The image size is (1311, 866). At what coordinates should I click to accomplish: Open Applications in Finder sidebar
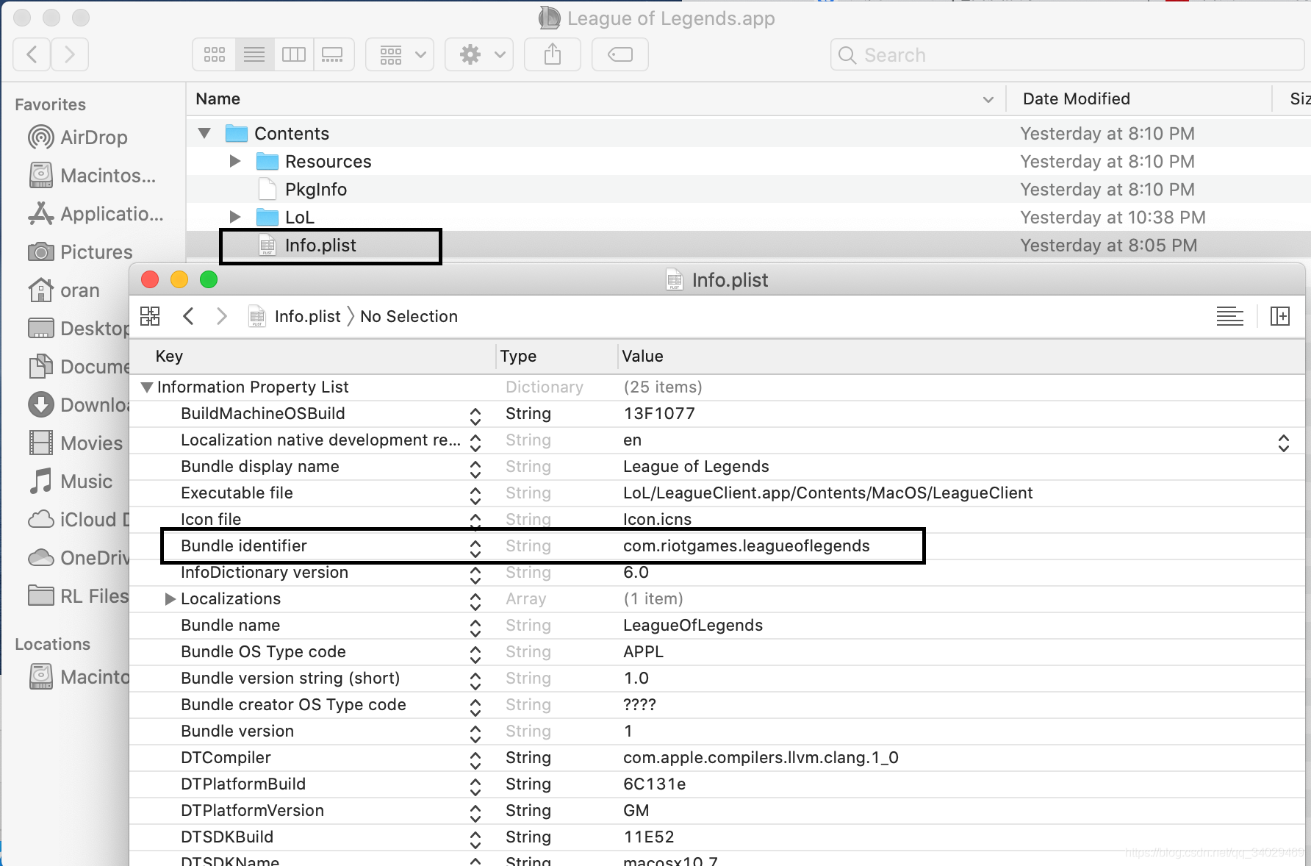(96, 214)
